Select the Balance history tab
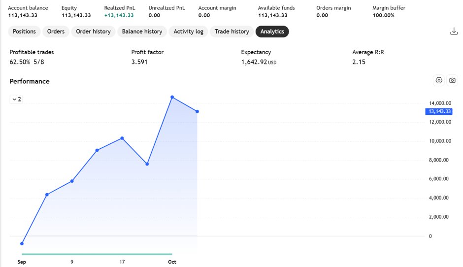Image resolution: width=463 pixels, height=267 pixels. 142,32
